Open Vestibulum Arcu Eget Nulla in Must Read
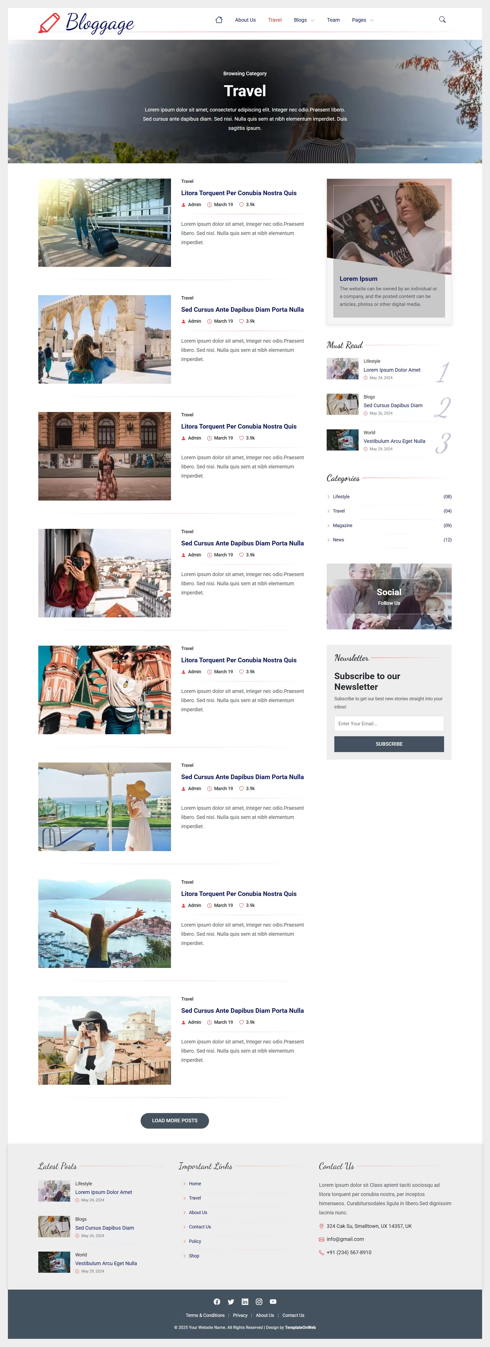This screenshot has height=1347, width=490. (x=394, y=441)
